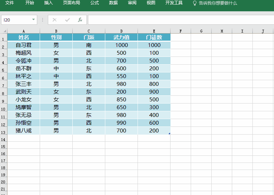This screenshot has width=274, height=195.
Task: Click the 武力值 header cell
Action: (x=121, y=37)
